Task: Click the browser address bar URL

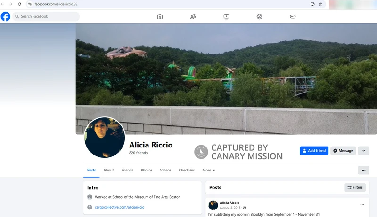Action: [56, 4]
